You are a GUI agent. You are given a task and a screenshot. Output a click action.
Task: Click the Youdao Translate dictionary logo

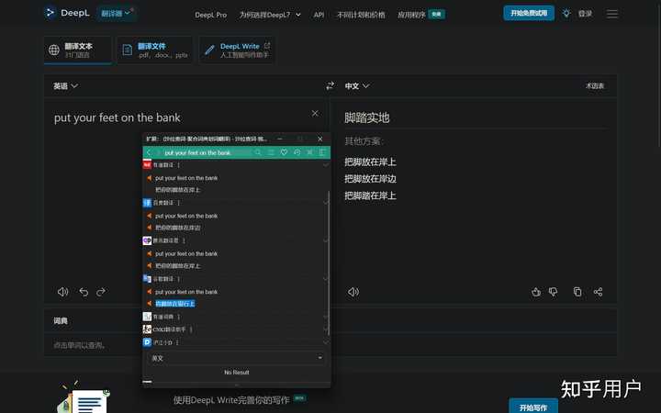coord(147,165)
